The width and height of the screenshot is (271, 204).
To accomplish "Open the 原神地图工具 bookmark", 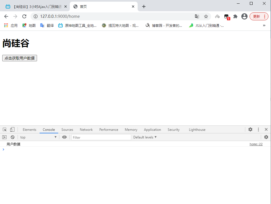I will click(x=77, y=26).
